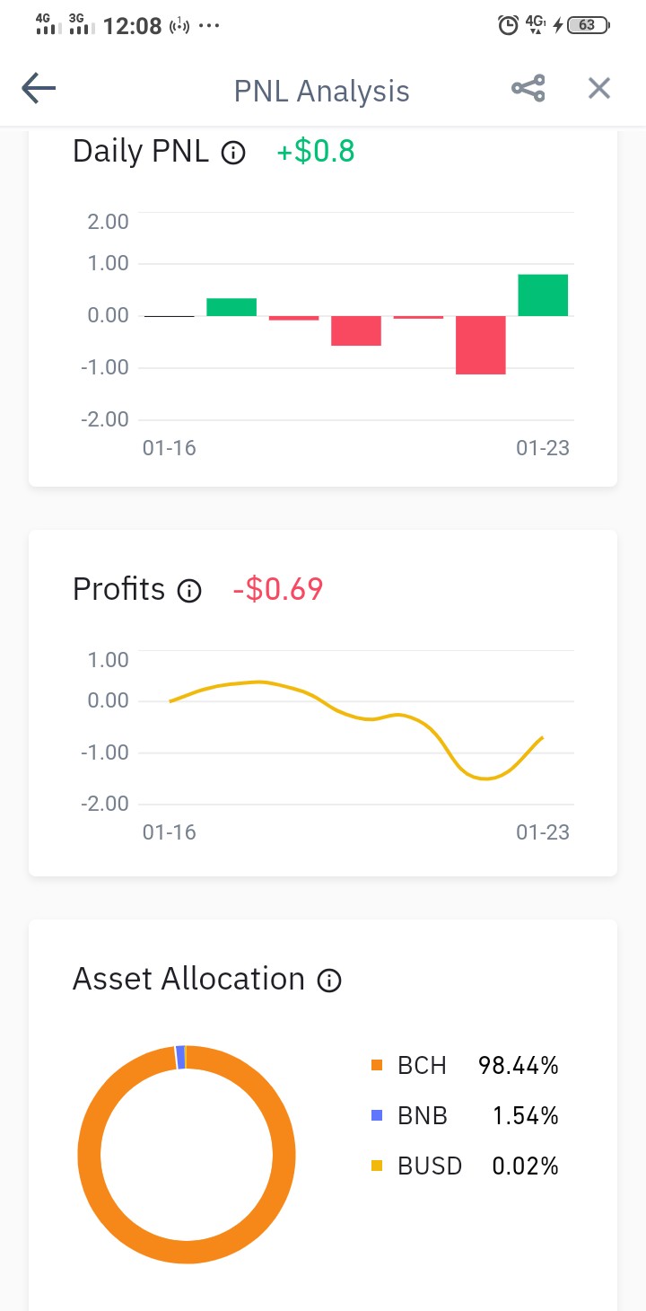Viewport: 646px width, 1311px height.
Task: Tap the largest red loss bar
Action: coord(481,345)
